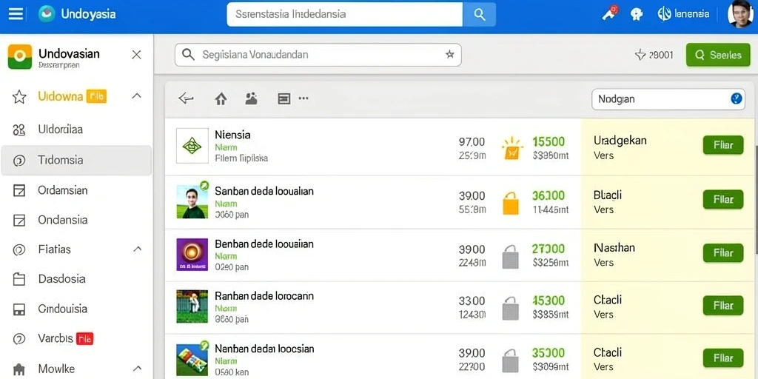Image resolution: width=758 pixels, height=379 pixels.
Task: Open the Benban dede purple circle thumbnail
Action: [x=192, y=255]
